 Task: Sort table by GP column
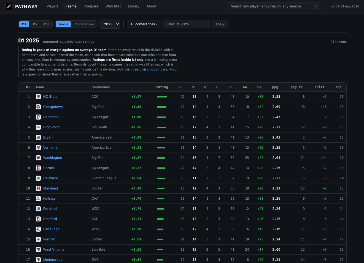pos(180,87)
